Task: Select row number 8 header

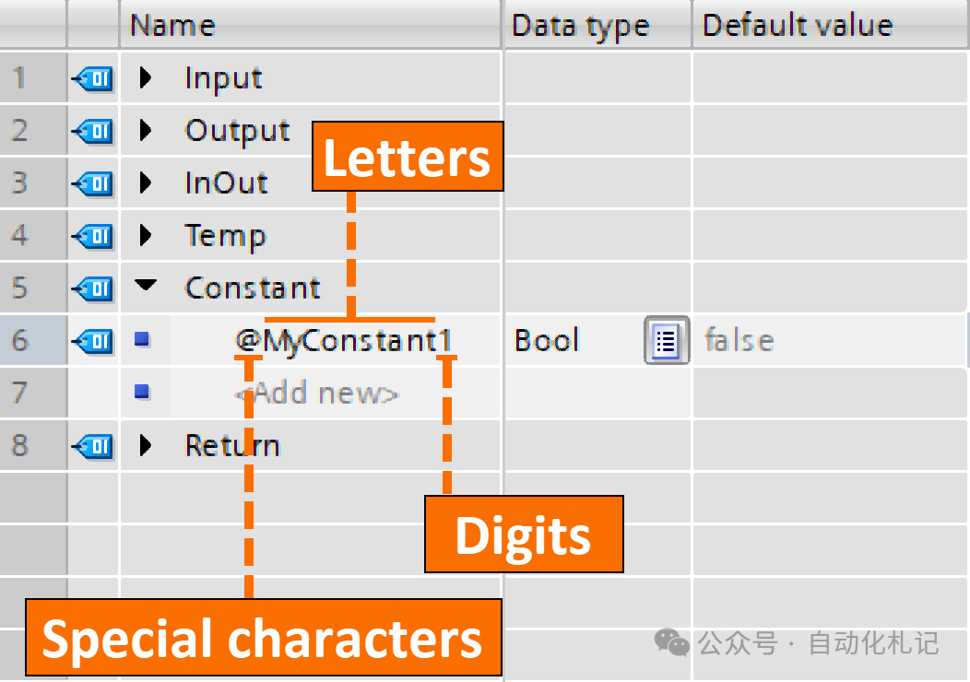Action: [33, 445]
